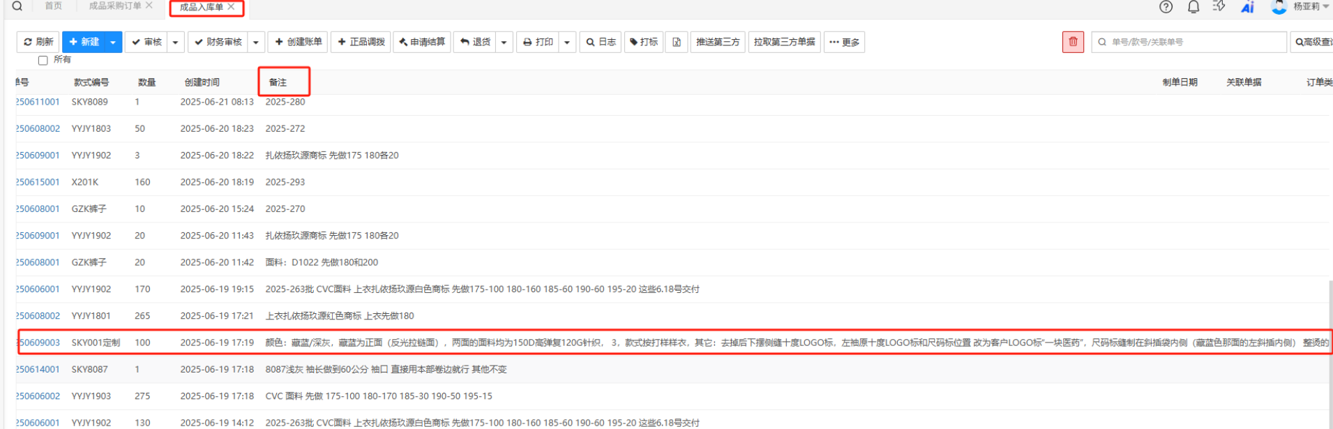1333x429 pixels.
Task: Expand the 新建 dropdown arrow
Action: [113, 42]
